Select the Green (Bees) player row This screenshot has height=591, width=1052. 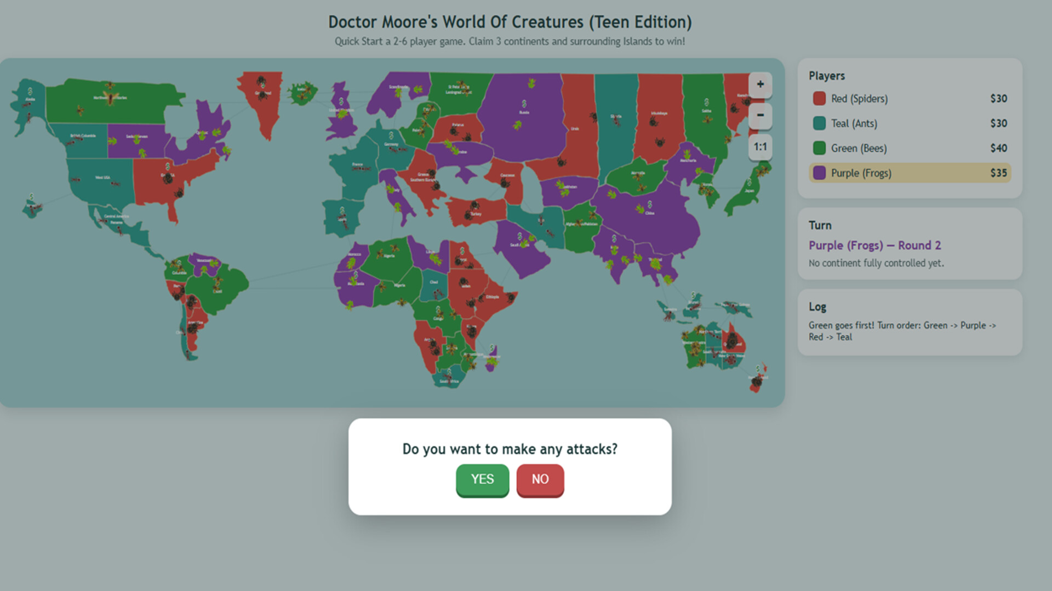[910, 148]
